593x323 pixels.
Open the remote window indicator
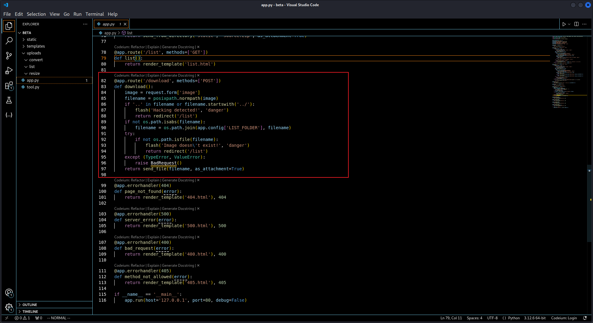point(7,318)
